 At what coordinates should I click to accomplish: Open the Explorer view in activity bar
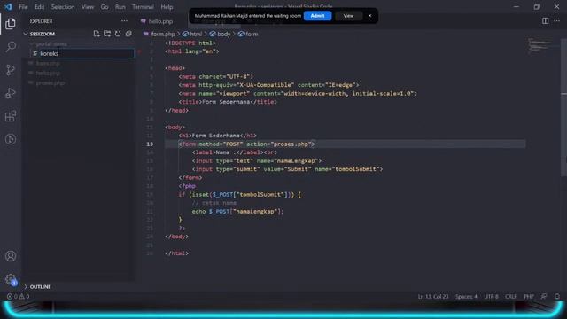[11, 24]
